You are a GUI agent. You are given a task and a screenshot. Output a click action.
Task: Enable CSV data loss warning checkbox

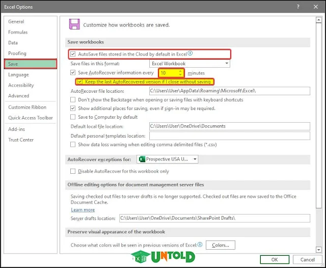point(73,145)
